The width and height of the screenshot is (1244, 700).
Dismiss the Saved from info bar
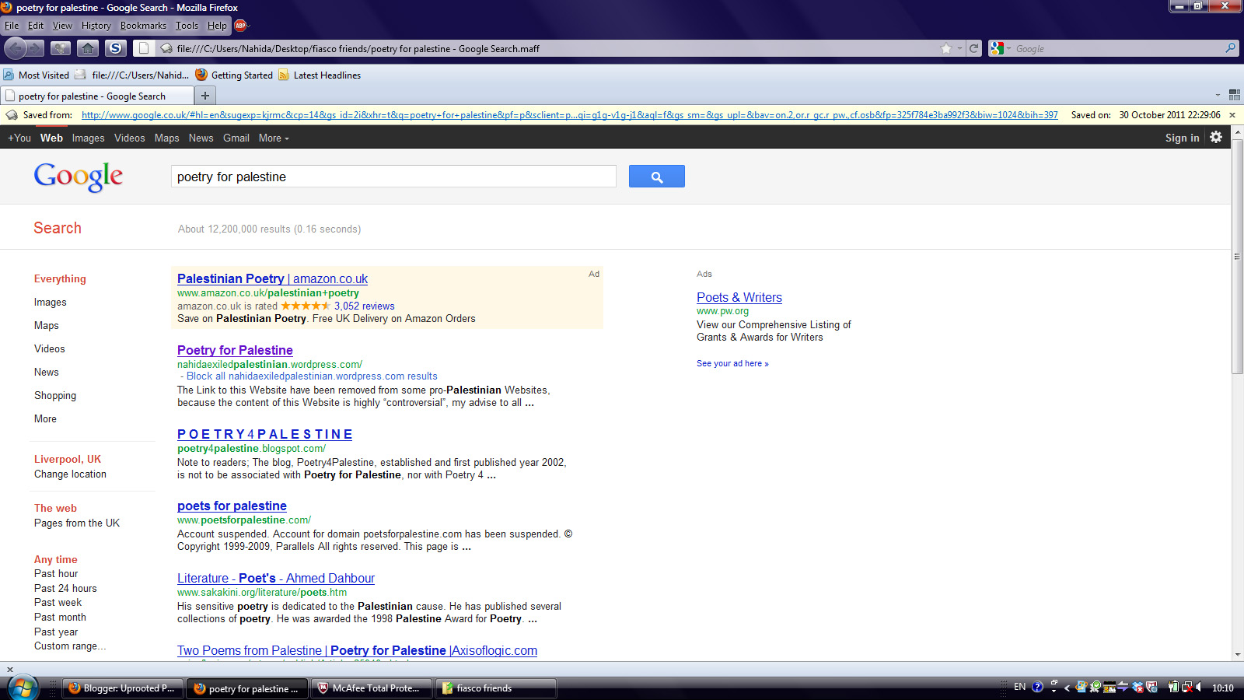[1232, 115]
